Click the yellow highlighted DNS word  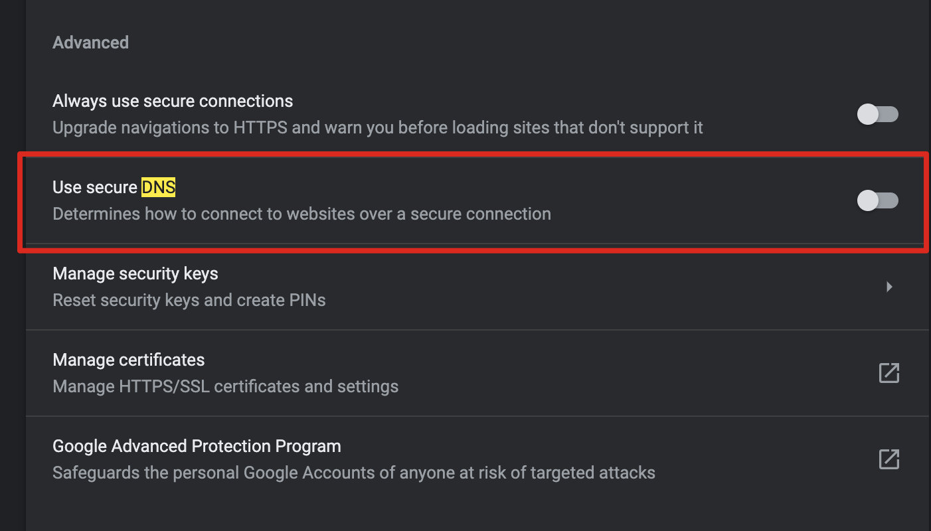[159, 187]
